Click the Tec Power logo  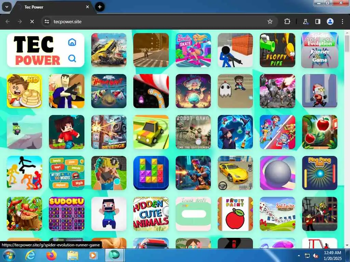coord(37,50)
